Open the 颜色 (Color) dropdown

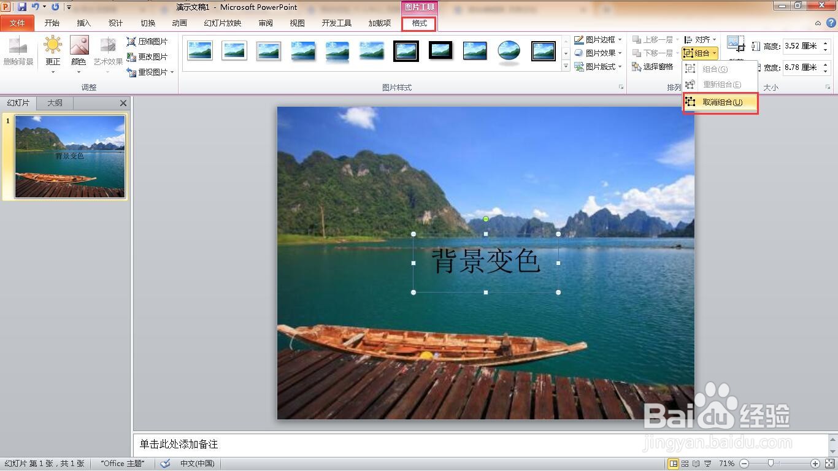coord(79,54)
